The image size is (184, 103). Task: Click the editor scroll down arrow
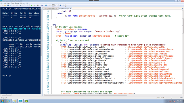[183, 93]
